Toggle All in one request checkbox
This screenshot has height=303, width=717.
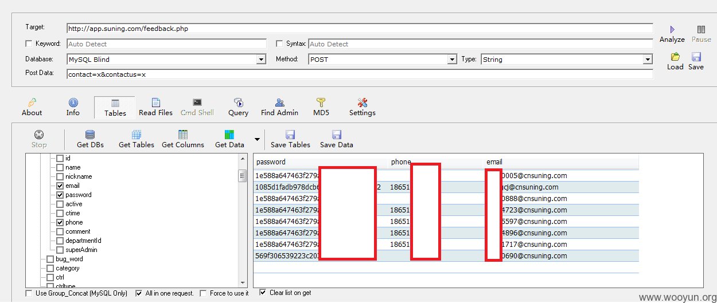[139, 293]
